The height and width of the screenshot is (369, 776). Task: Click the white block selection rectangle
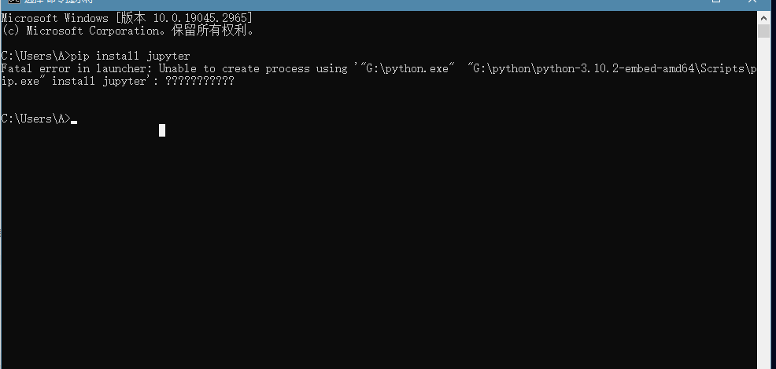click(162, 130)
